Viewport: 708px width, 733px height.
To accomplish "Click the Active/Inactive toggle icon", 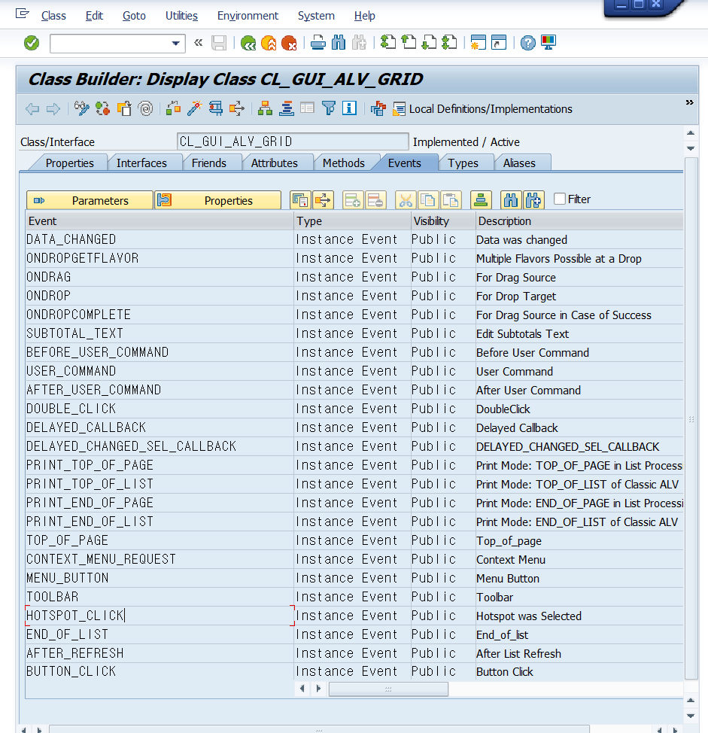I will click(x=103, y=109).
